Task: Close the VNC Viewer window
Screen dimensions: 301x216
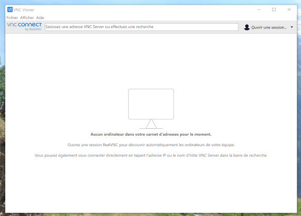Action: click(x=289, y=9)
